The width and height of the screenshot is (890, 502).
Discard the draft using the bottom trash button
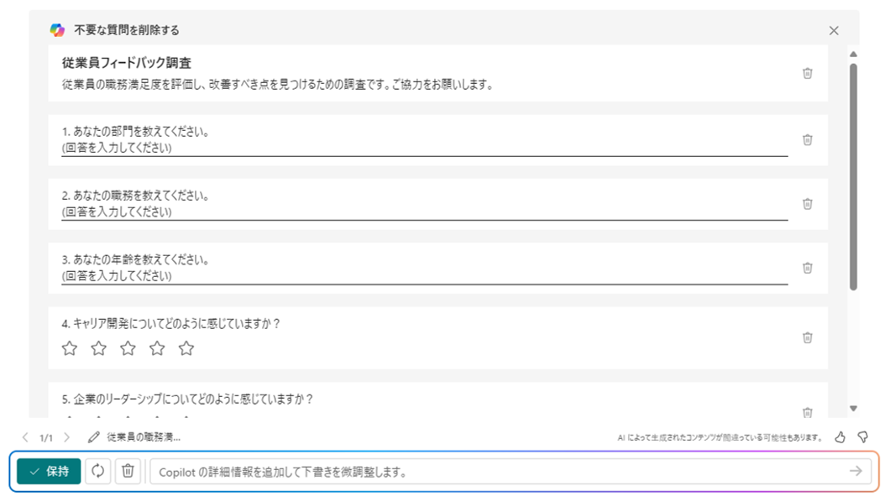pos(128,471)
